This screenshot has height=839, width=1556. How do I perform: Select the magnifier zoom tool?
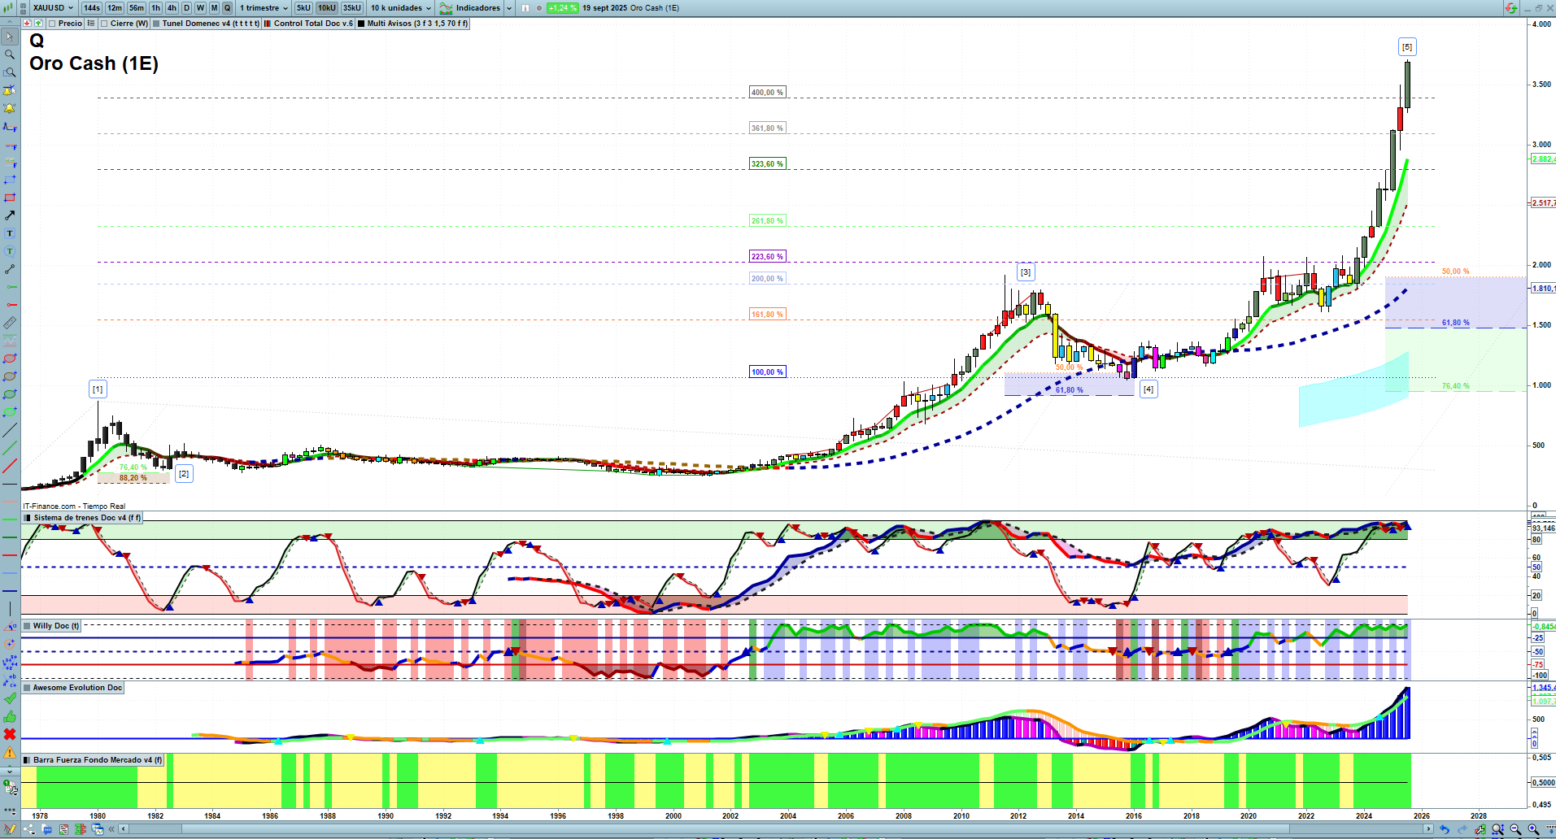point(10,54)
